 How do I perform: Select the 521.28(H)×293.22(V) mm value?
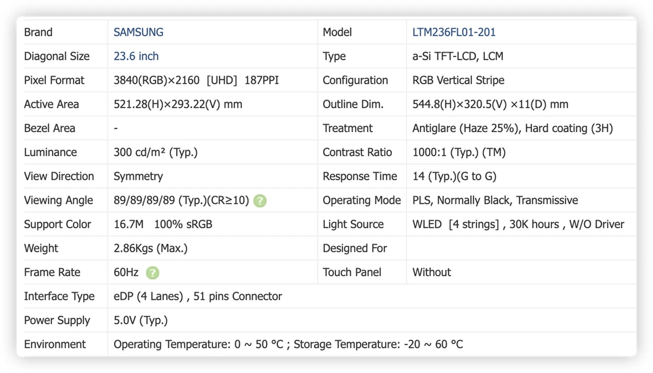coord(178,104)
